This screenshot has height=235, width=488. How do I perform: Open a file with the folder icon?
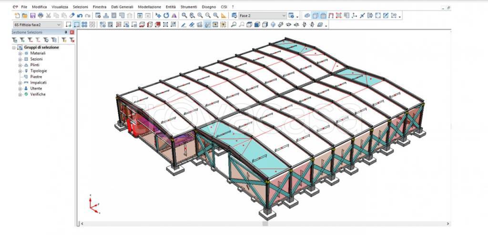coord(25,16)
